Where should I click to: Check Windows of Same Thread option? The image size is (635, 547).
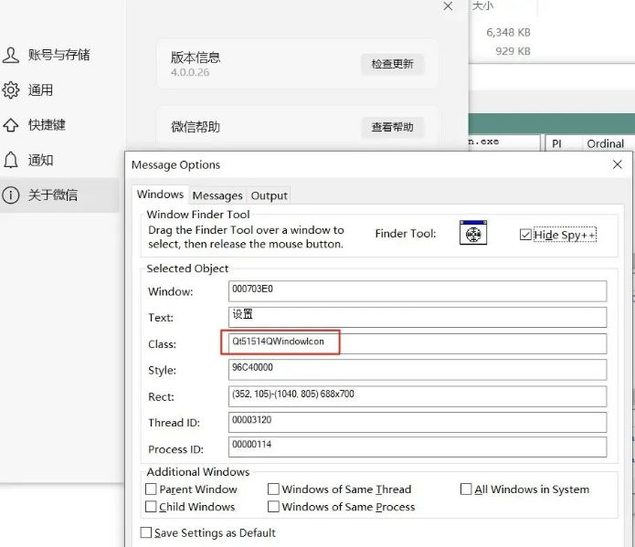(273, 489)
